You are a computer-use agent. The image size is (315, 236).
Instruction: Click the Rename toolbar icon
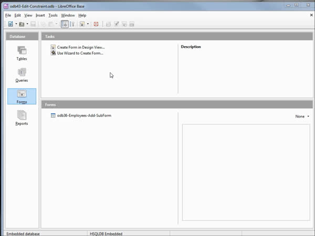pos(132,24)
